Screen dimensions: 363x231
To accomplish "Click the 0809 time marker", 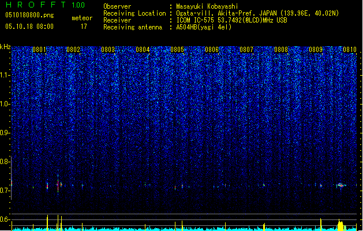I will [316, 50].
